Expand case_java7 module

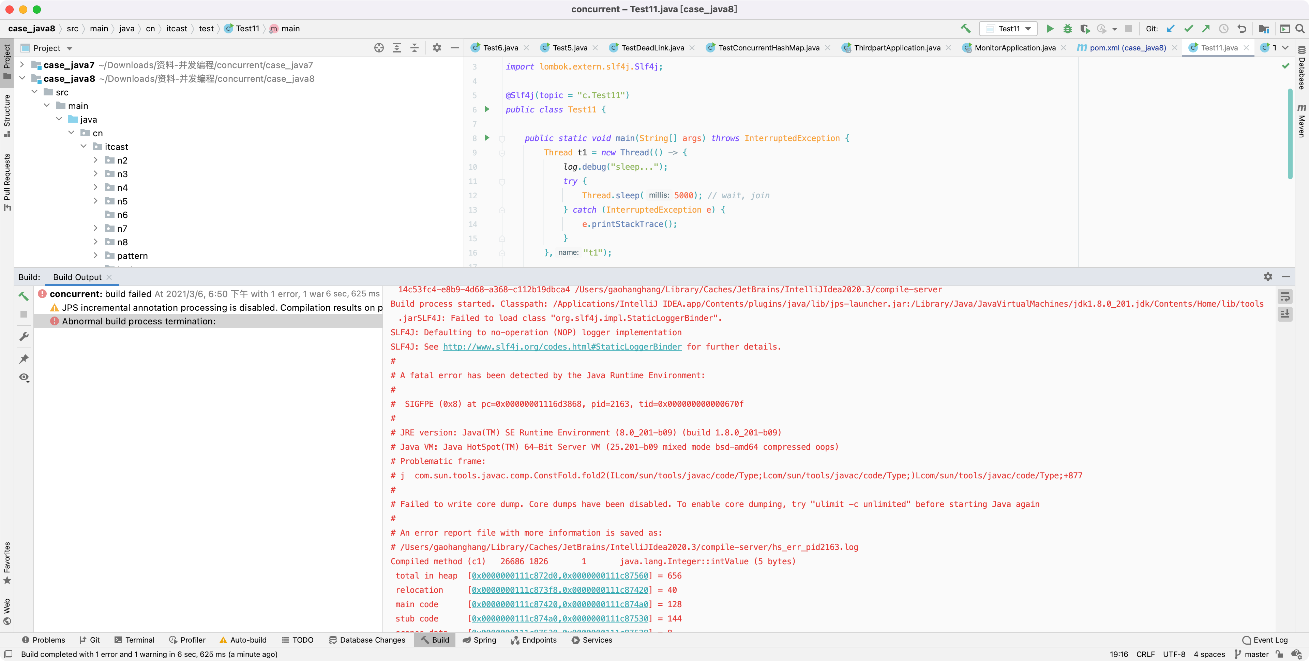pyautogui.click(x=22, y=65)
